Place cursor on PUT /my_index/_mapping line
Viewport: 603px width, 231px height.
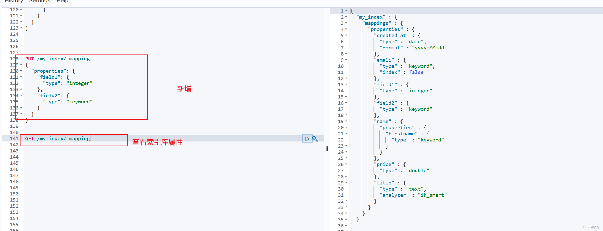pos(57,59)
